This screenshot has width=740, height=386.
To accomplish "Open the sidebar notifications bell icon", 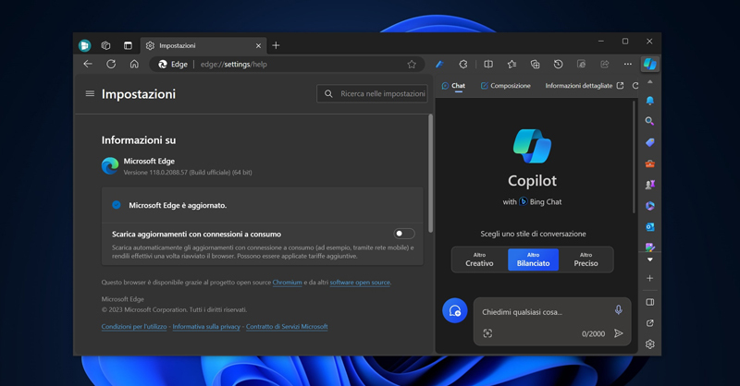I will (x=650, y=101).
